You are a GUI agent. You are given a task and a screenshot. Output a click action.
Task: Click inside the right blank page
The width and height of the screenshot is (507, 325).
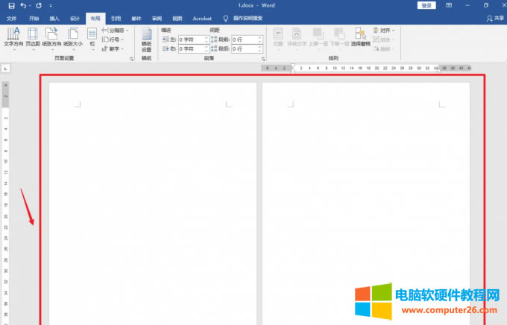point(365,203)
